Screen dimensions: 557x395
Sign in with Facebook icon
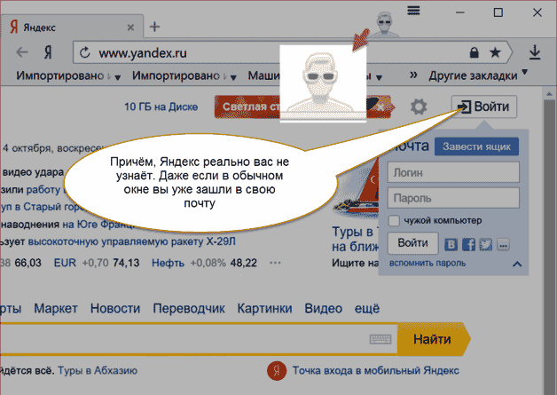[x=468, y=245]
